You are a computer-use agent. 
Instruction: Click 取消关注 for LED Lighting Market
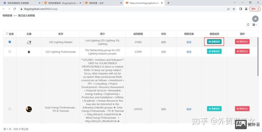point(242,42)
